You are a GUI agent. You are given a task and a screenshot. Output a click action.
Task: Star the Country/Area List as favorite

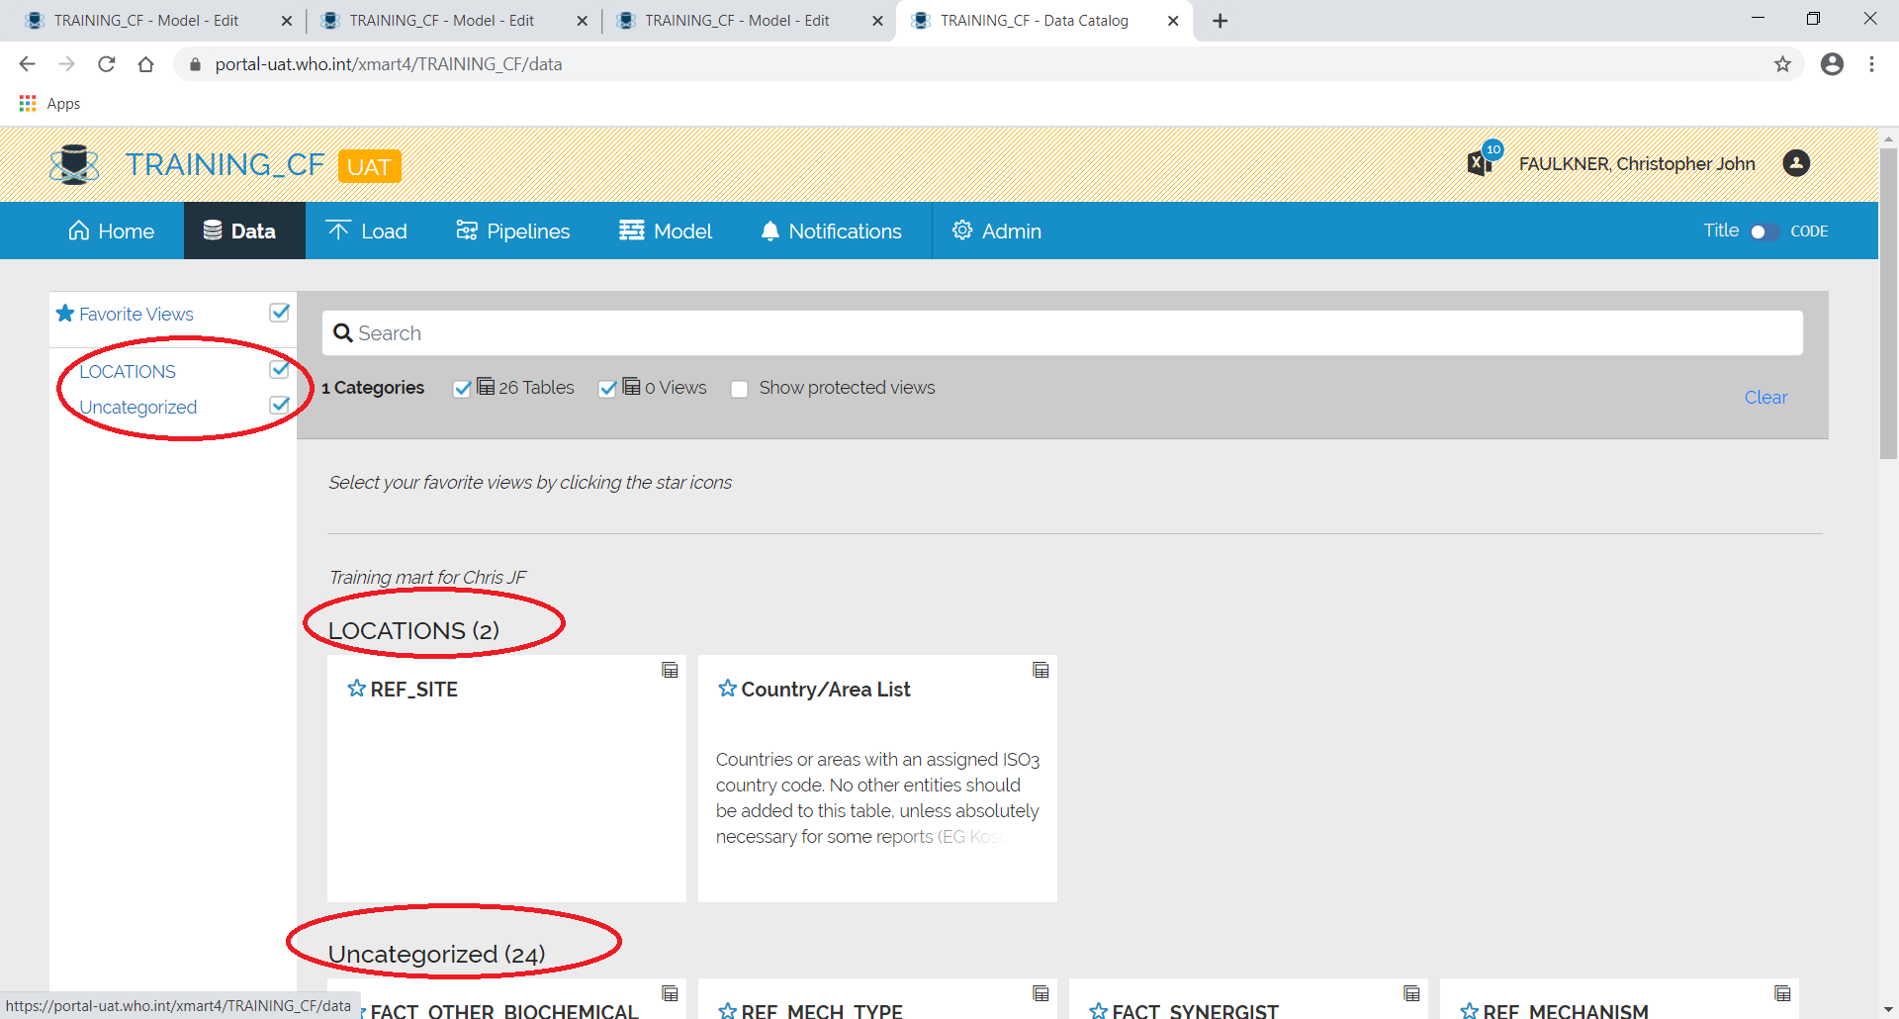pyautogui.click(x=728, y=689)
